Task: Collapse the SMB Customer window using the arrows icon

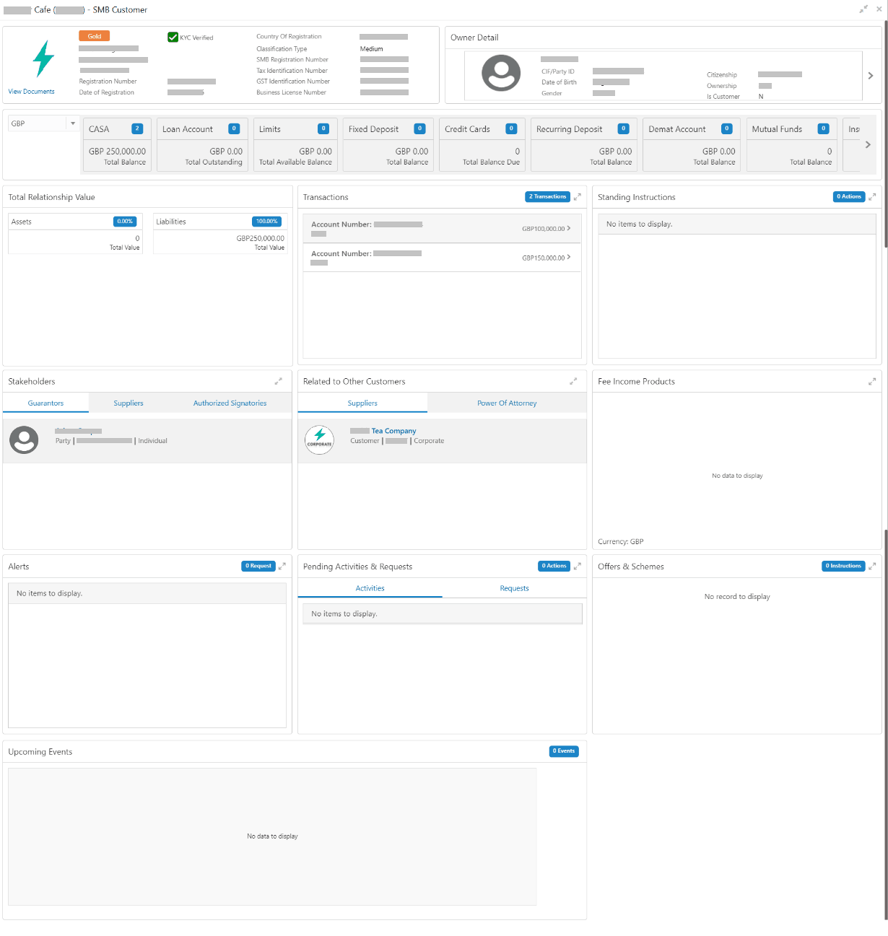Action: pos(863,9)
